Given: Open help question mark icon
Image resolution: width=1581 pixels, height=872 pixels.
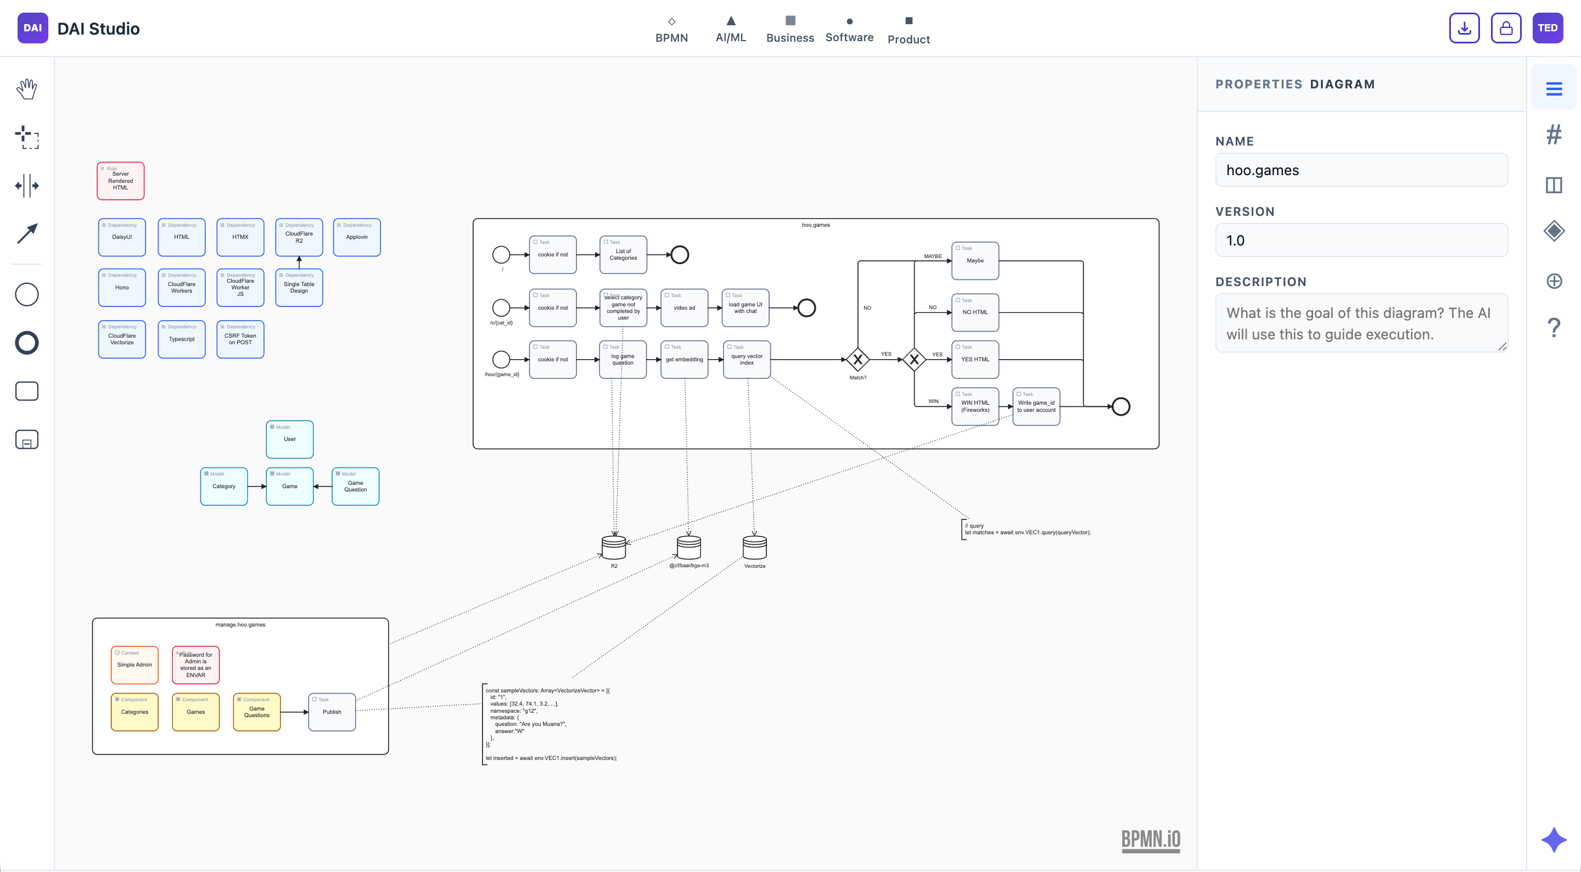Looking at the screenshot, I should [1554, 328].
